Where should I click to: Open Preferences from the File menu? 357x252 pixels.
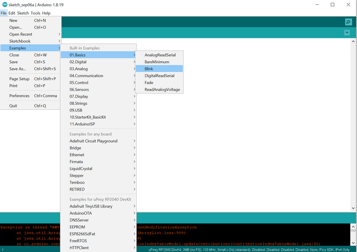30,95
